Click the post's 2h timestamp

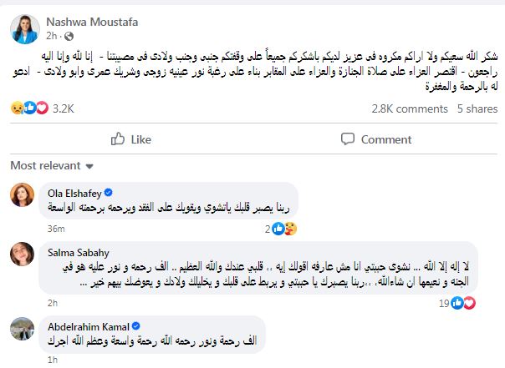[50, 38]
